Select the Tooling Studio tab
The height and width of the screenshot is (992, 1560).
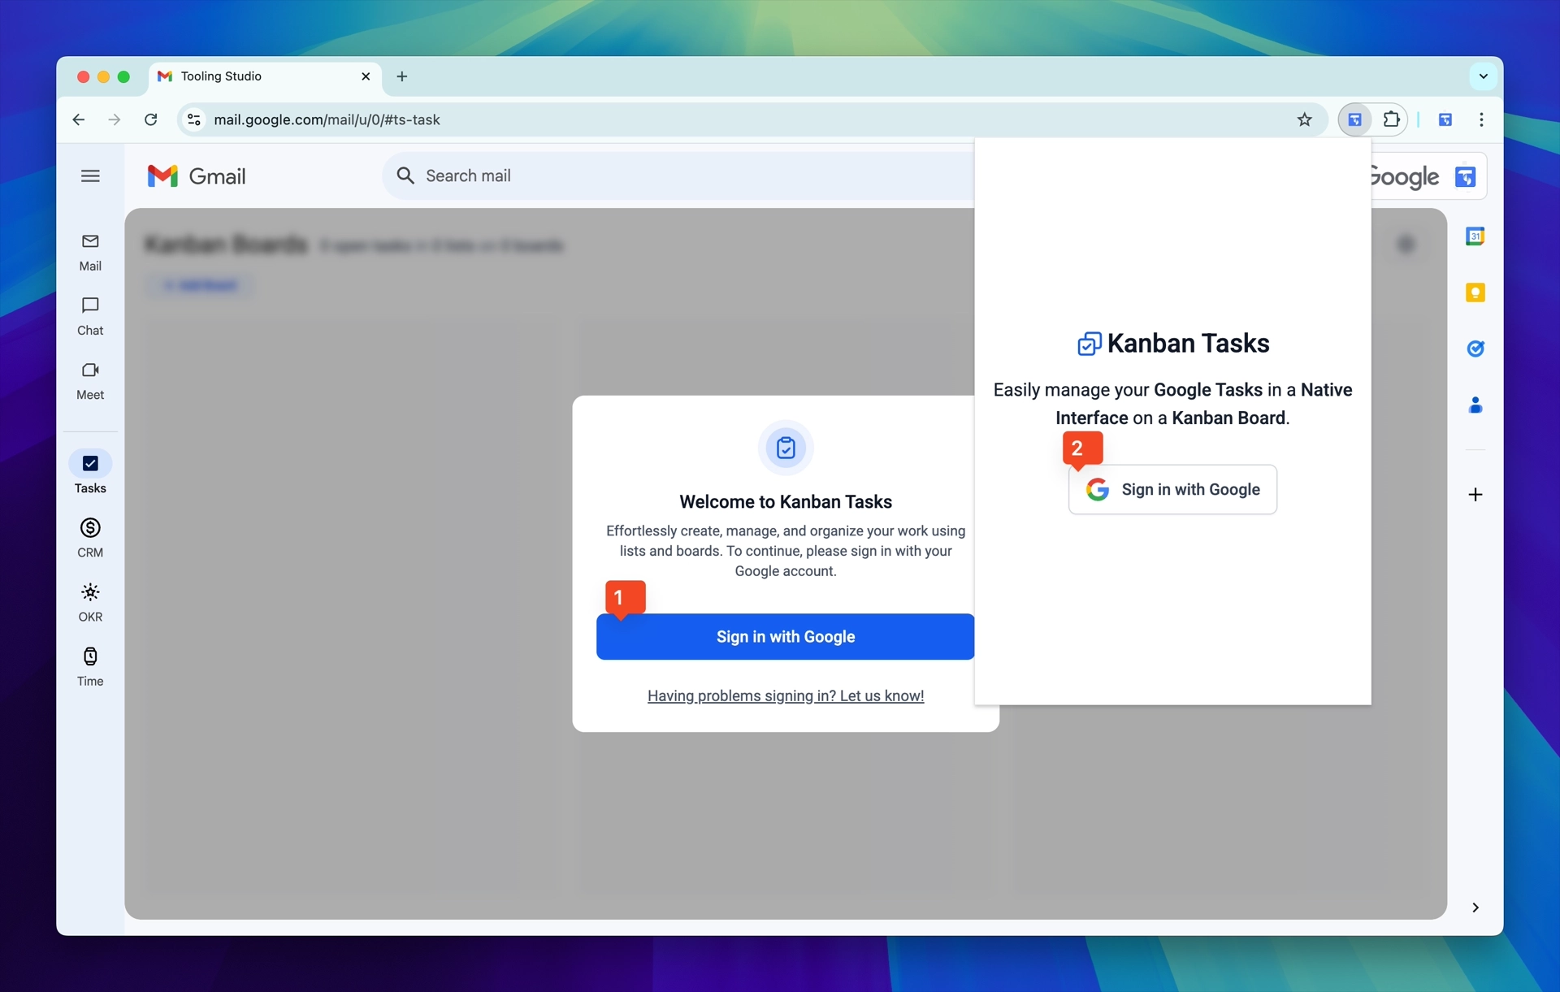click(264, 76)
